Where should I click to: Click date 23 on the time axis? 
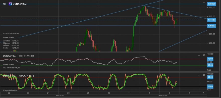point(28,93)
